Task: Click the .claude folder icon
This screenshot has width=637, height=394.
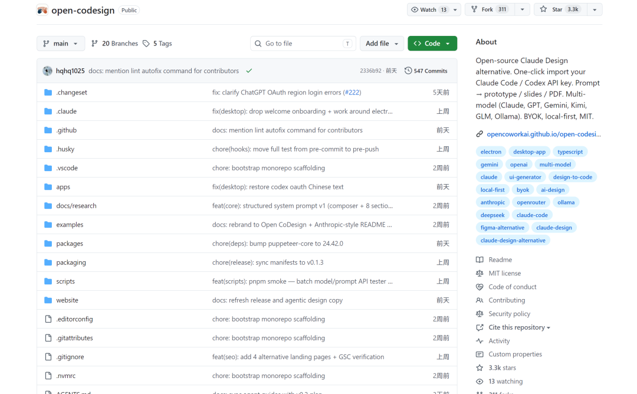Action: [x=48, y=111]
